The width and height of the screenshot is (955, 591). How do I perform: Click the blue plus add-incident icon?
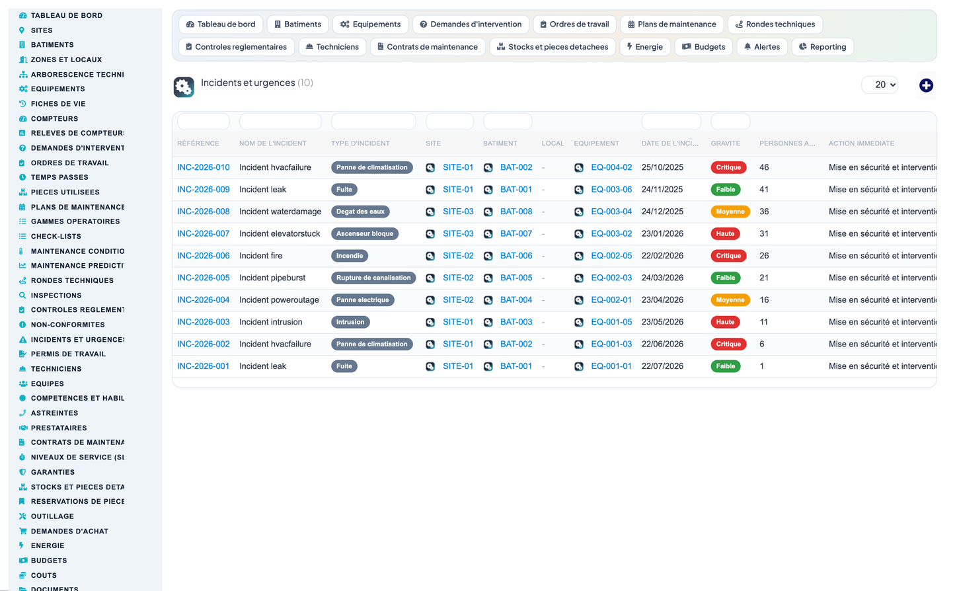pyautogui.click(x=926, y=85)
